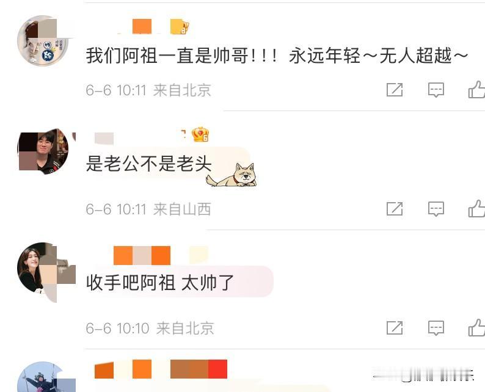Tap the crown membership badge numbered 6
The image size is (485, 392).
(x=200, y=134)
